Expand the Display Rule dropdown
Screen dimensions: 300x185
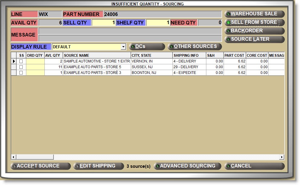coord(123,47)
